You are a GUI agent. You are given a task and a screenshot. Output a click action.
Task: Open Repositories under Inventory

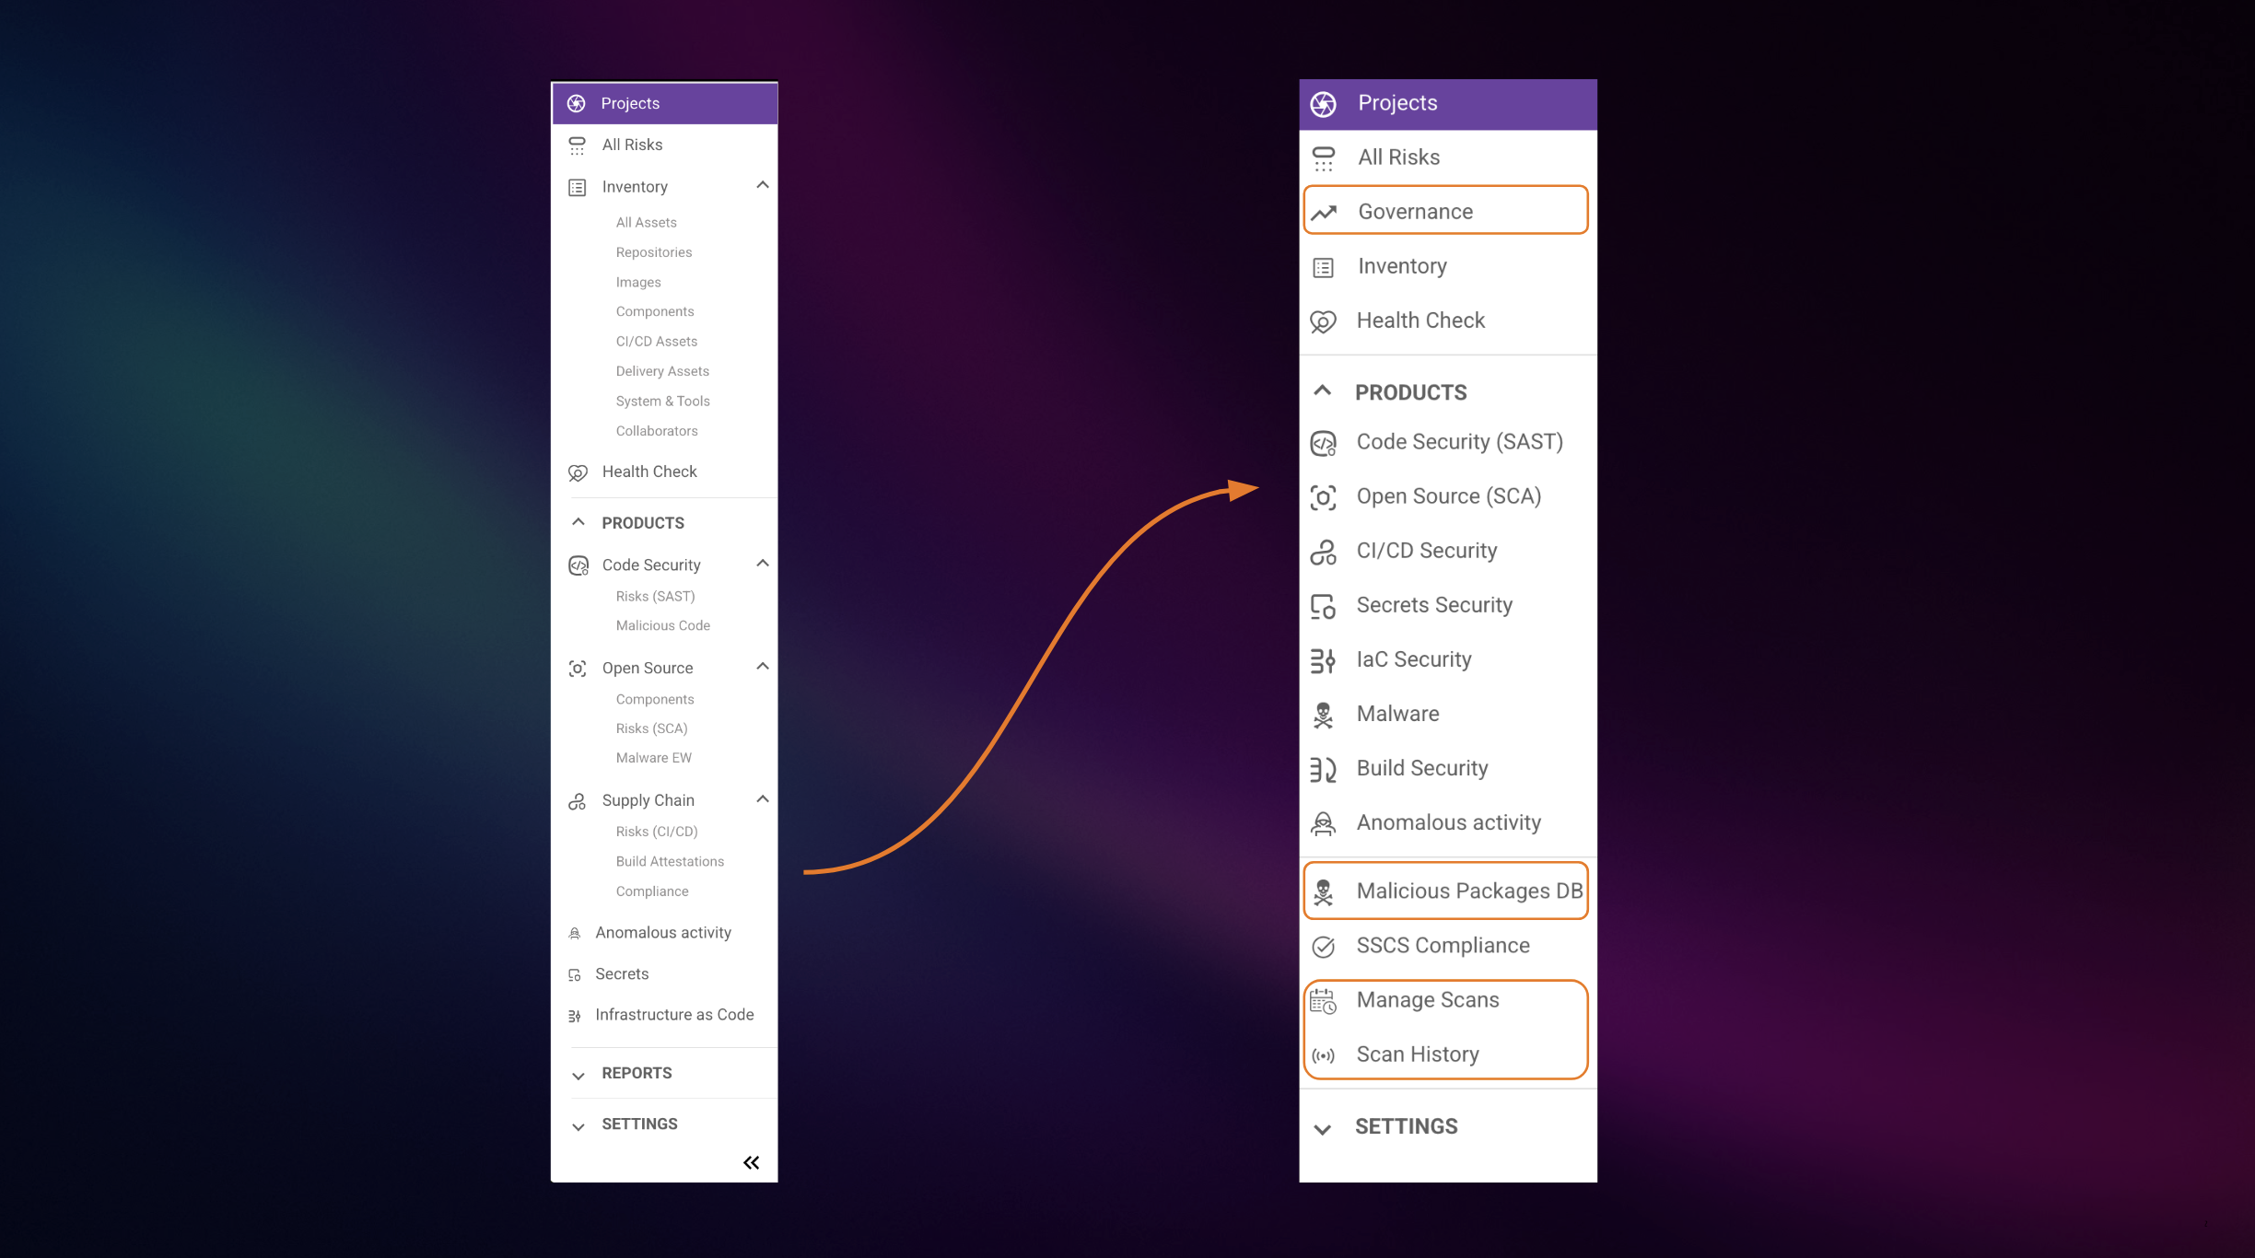click(654, 252)
